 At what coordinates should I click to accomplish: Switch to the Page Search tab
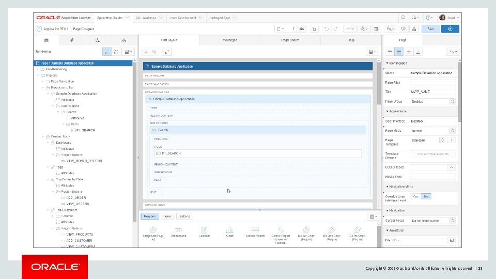tap(290, 40)
